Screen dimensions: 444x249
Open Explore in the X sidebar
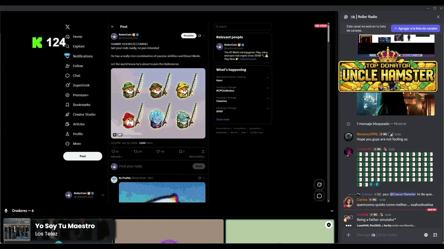[75, 46]
